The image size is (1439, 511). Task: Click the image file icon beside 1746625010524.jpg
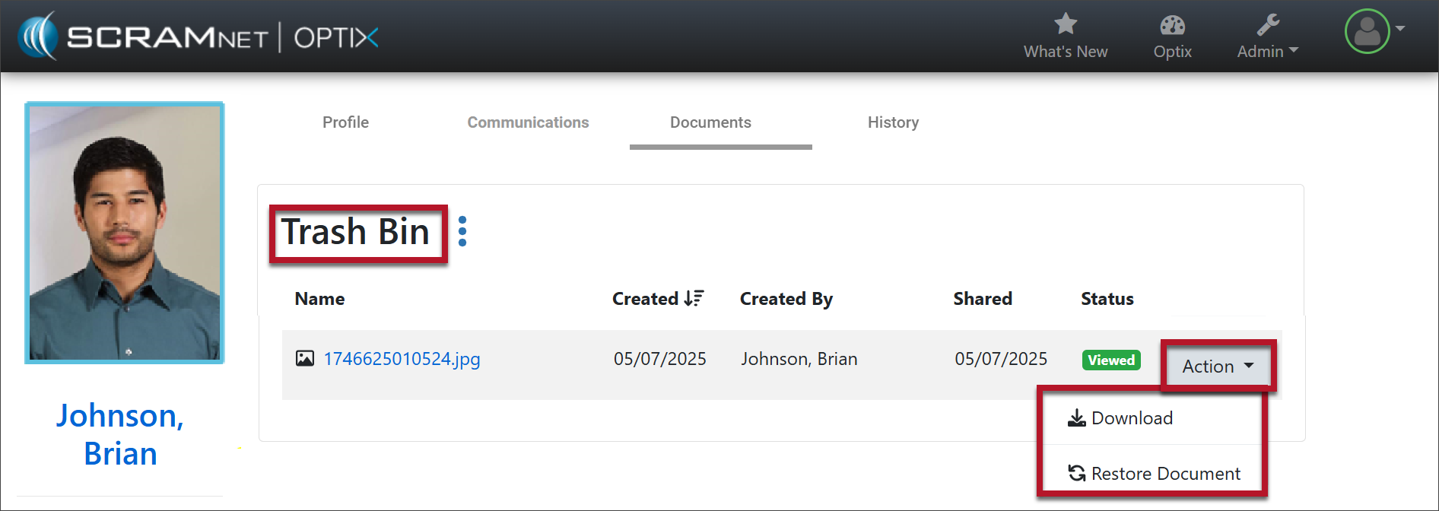click(305, 358)
